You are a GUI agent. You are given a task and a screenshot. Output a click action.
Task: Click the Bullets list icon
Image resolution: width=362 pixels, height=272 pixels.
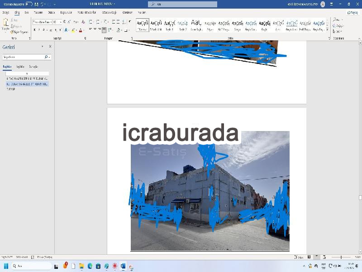(x=91, y=22)
